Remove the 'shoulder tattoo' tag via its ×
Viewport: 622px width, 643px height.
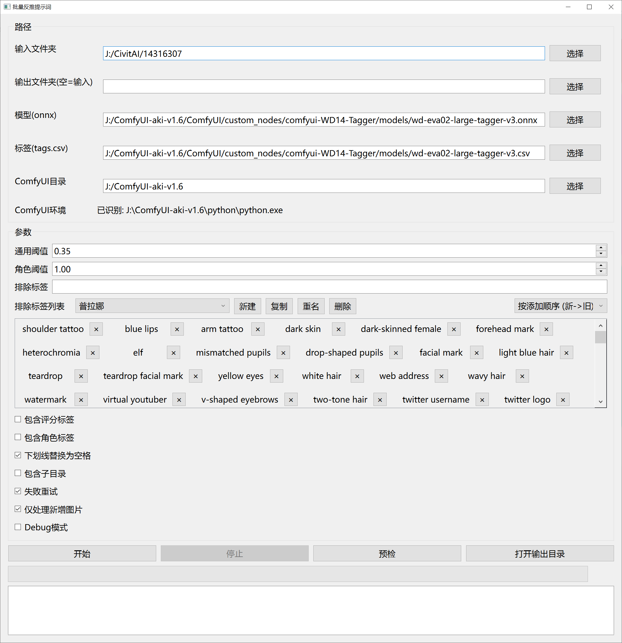[96, 329]
